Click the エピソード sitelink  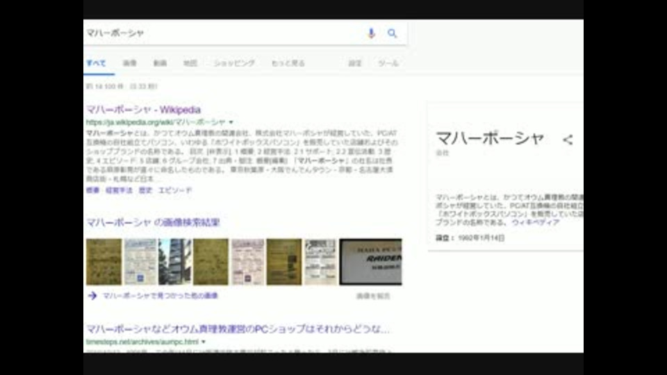pyautogui.click(x=175, y=190)
